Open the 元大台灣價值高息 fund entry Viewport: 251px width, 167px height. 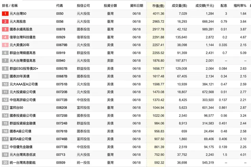(x=23, y=61)
